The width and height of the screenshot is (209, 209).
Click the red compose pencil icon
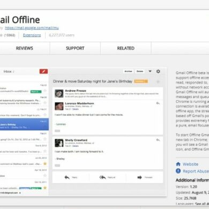click(43, 71)
